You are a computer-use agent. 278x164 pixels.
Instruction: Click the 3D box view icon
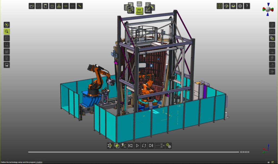pos(226,6)
